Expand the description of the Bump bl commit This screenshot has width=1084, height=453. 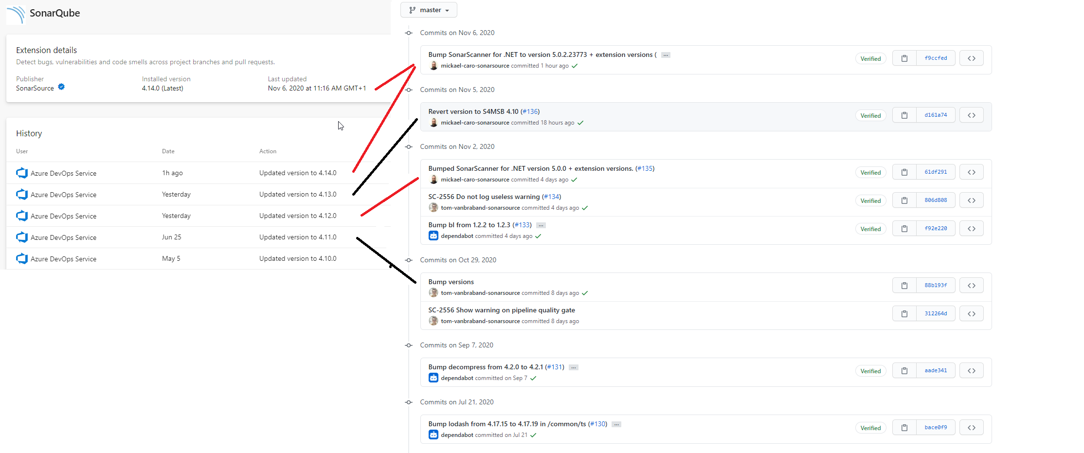tap(541, 225)
